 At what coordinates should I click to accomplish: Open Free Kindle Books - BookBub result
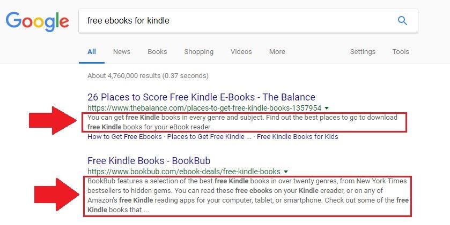point(149,161)
